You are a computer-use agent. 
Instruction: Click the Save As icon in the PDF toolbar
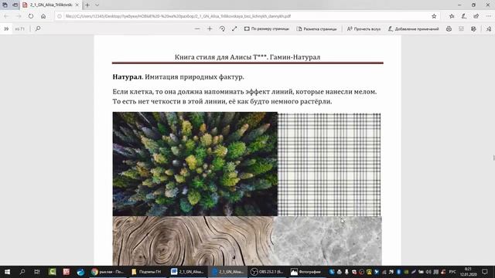click(x=473, y=29)
